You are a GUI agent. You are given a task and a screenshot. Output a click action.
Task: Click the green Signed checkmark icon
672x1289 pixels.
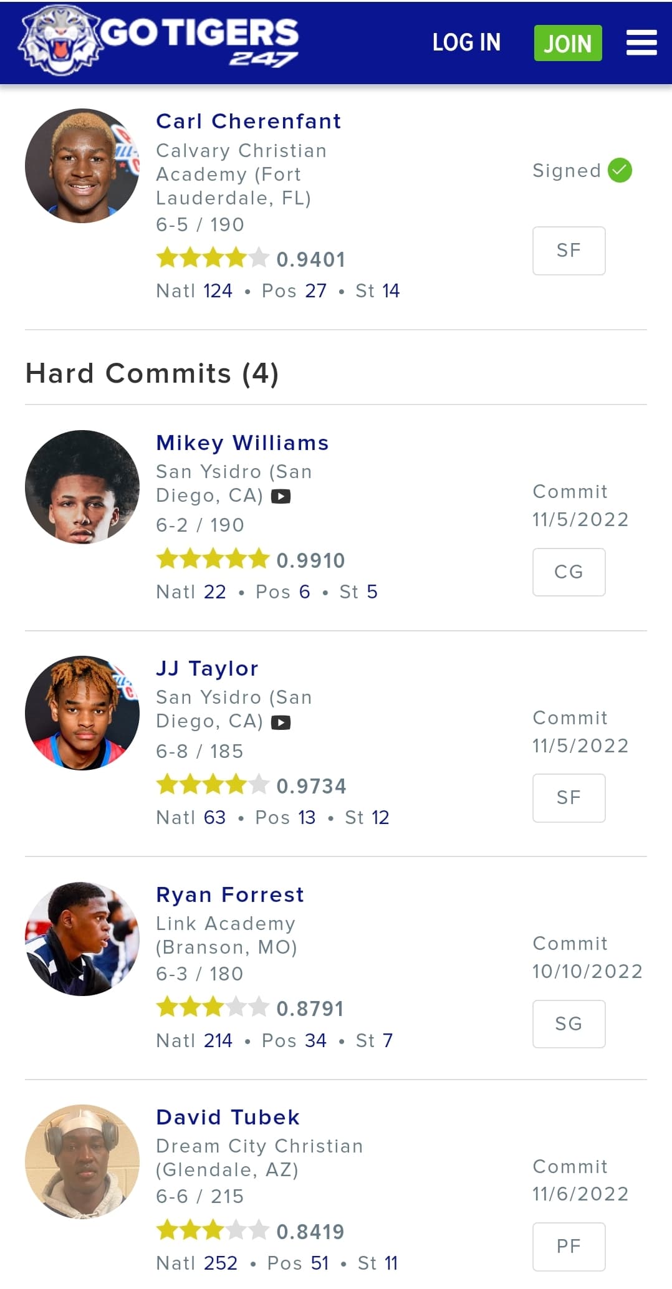click(x=620, y=170)
